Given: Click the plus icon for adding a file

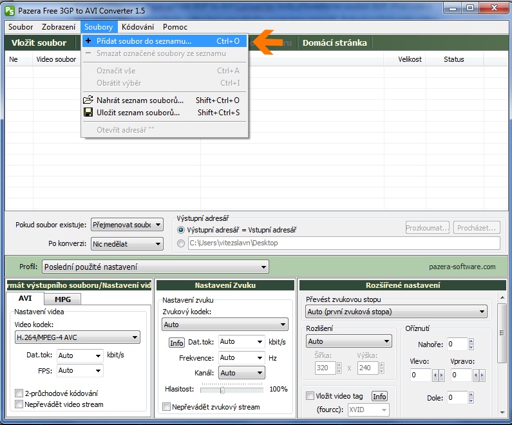Looking at the screenshot, I should (x=88, y=41).
